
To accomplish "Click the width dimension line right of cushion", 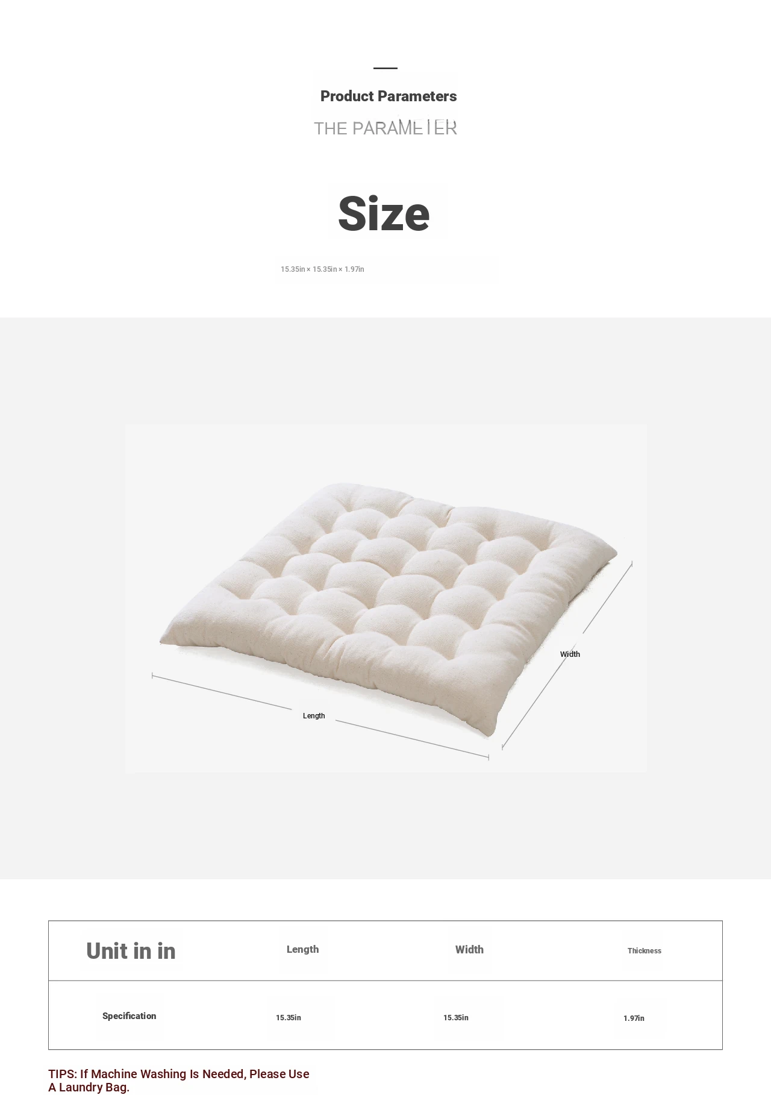I will pyautogui.click(x=567, y=655).
